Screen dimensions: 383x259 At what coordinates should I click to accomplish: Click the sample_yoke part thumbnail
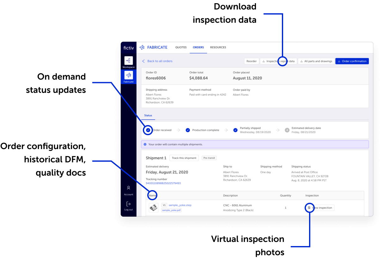point(153,208)
